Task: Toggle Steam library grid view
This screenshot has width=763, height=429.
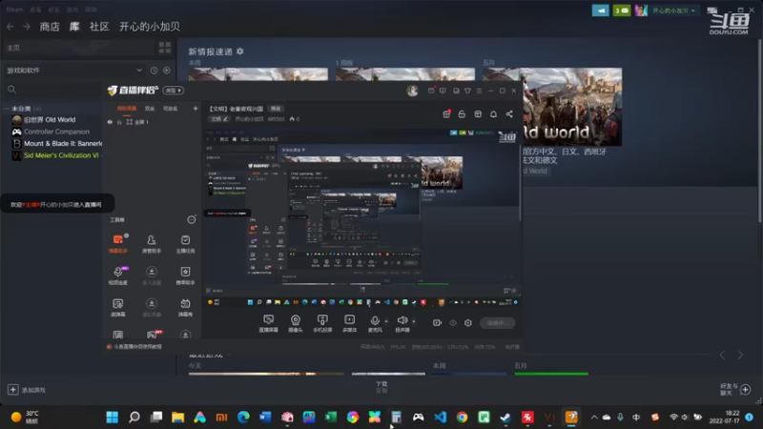Action: point(165,48)
